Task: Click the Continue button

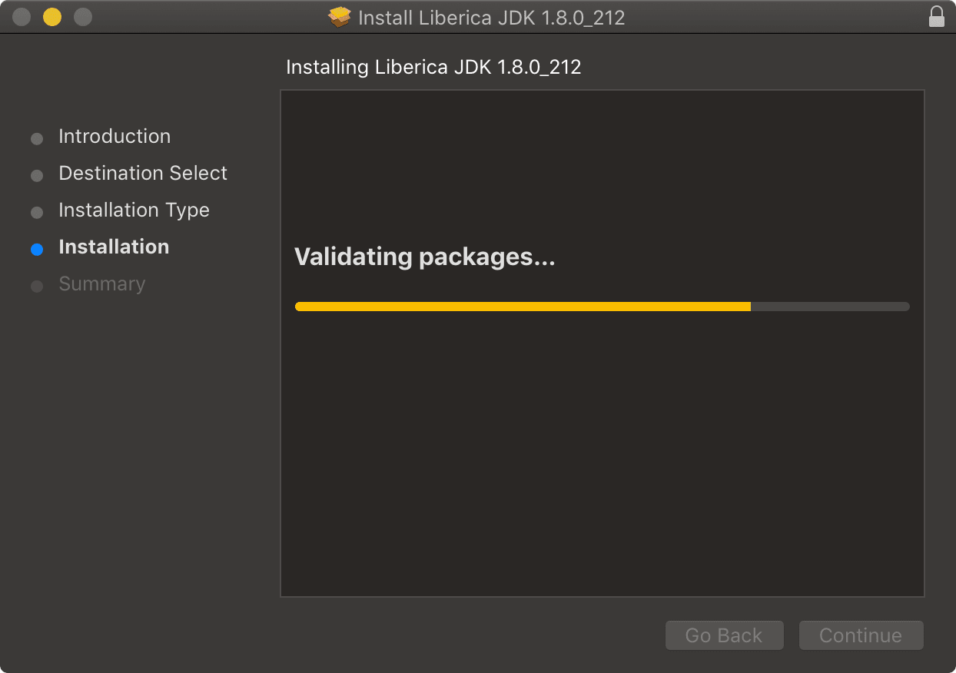Action: pos(861,635)
